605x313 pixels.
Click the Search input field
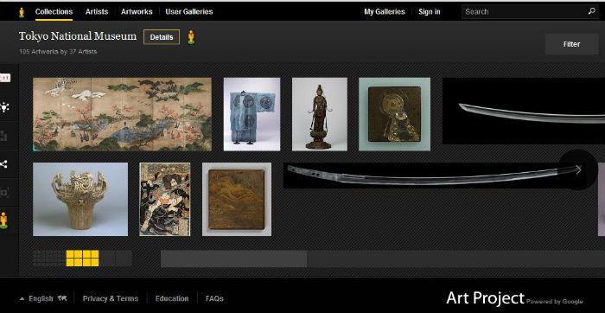525,11
